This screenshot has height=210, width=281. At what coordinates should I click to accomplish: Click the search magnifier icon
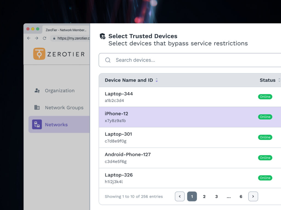coord(108,60)
